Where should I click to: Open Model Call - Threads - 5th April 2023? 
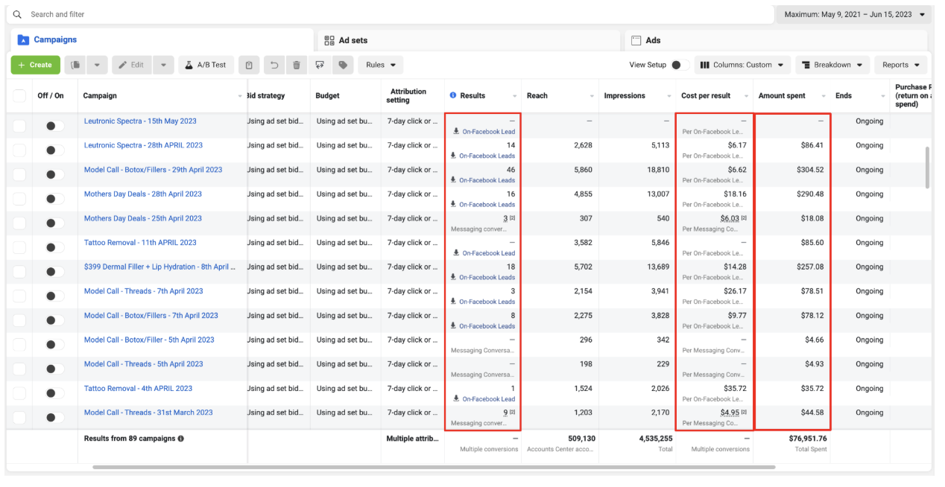[x=143, y=364]
